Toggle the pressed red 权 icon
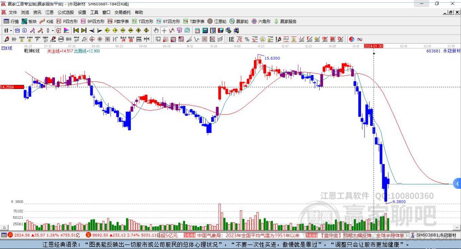The image size is (461, 249). pos(59,31)
